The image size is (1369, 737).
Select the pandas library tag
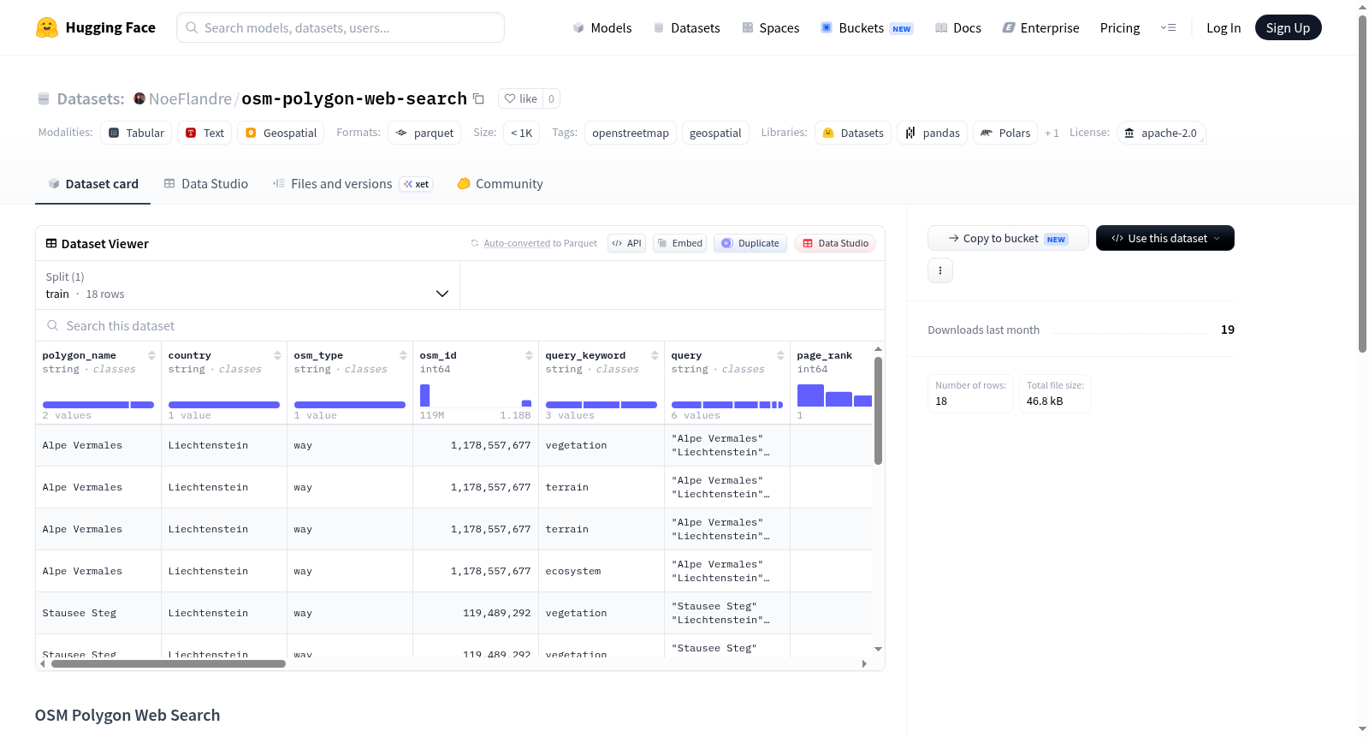pyautogui.click(x=933, y=133)
